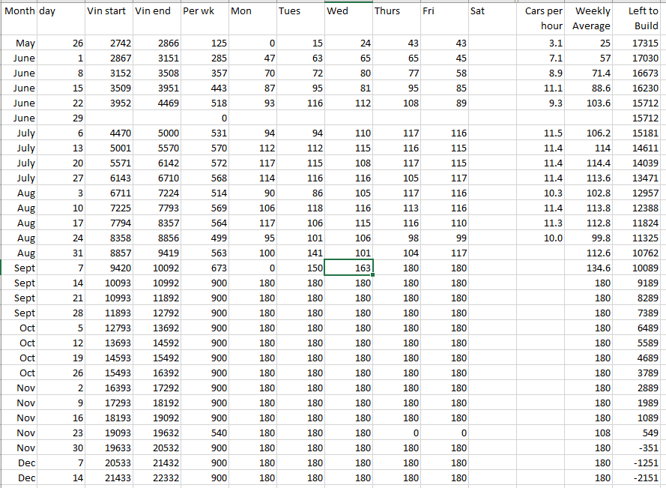This screenshot has width=666, height=488.
Task: Click the day cell containing 29 for June
Action: 61,118
